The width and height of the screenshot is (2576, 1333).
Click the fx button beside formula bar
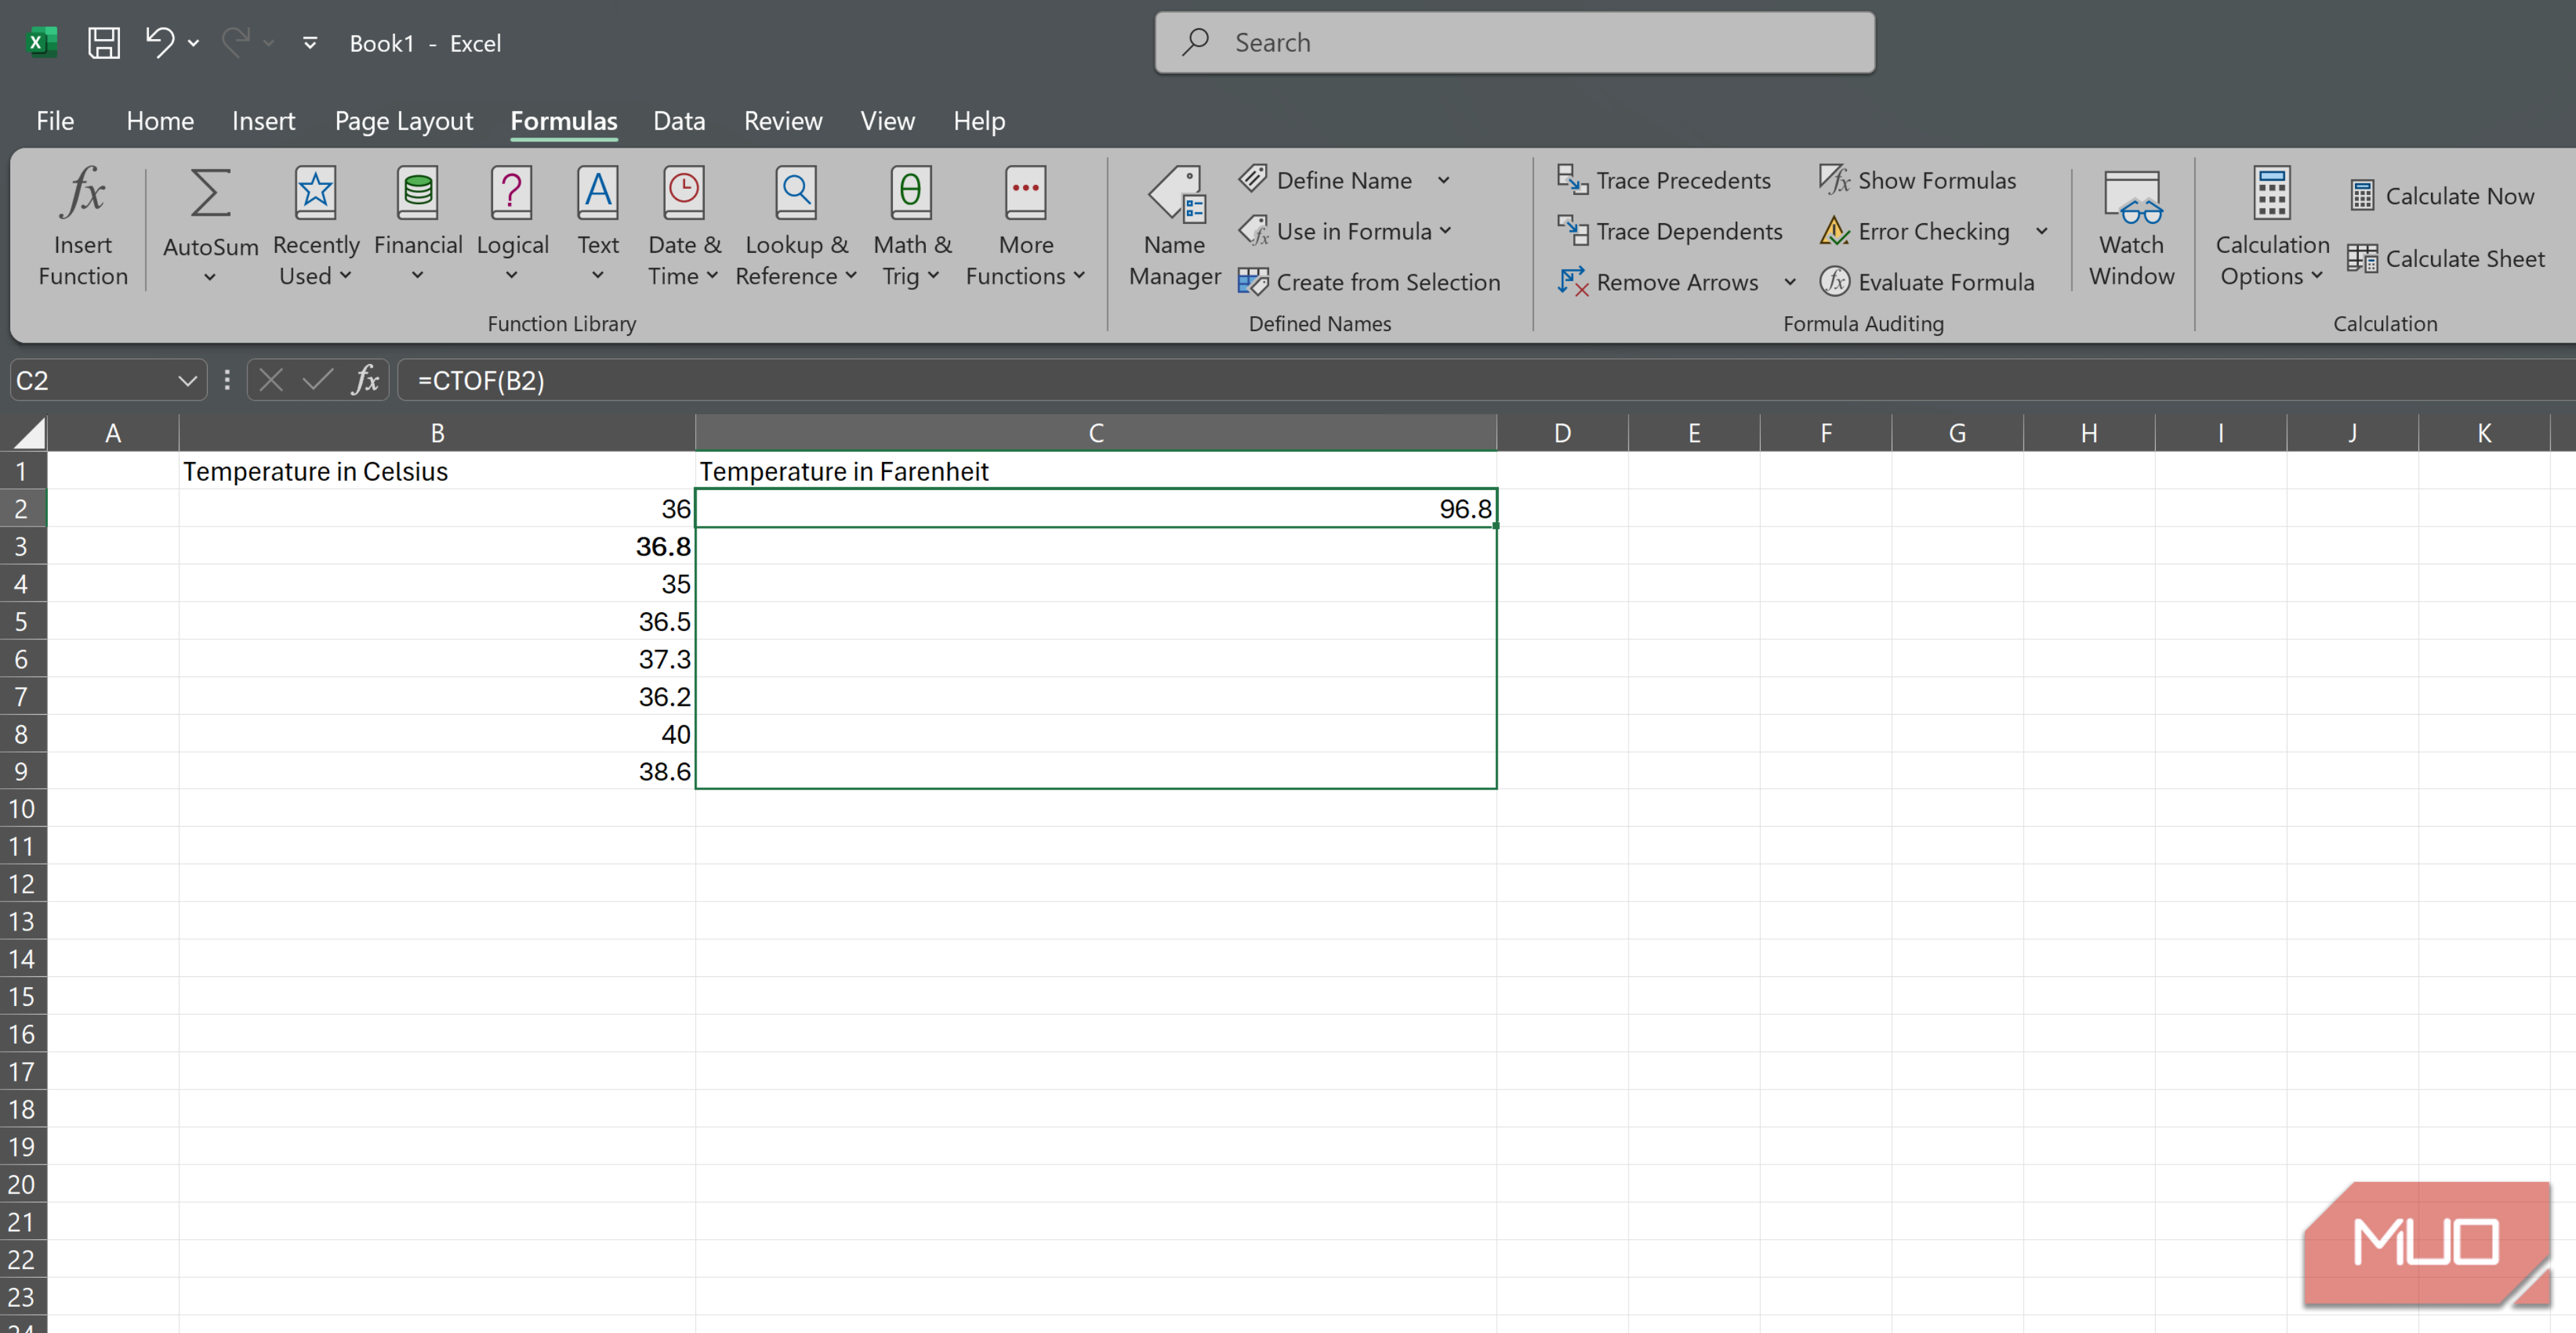point(366,380)
